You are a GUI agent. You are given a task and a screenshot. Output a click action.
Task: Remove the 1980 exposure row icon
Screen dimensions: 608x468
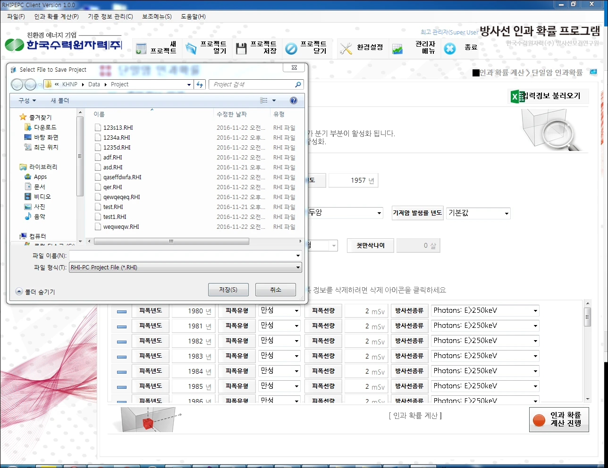pyautogui.click(x=122, y=311)
